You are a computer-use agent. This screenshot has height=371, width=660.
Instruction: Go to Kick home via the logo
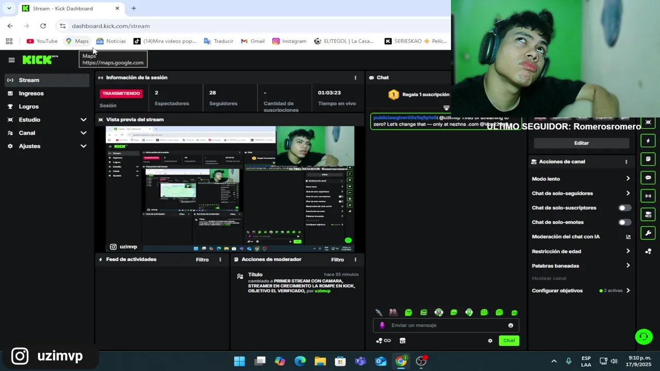(40, 60)
